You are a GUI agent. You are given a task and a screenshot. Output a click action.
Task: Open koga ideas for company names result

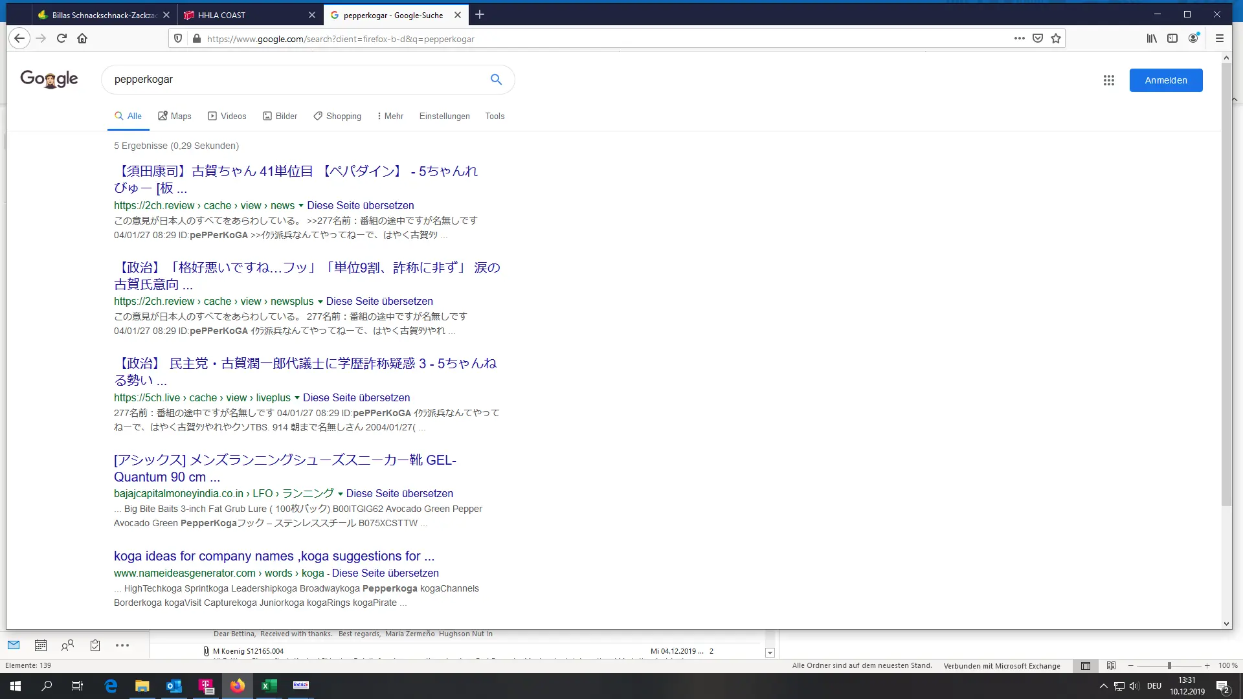coord(274,556)
